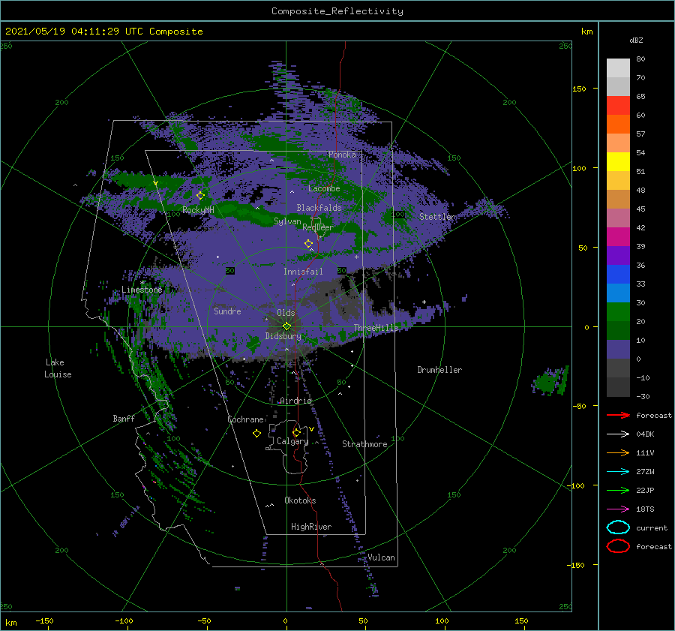Click the Ponoka city label
Viewport: 675px width, 631px height.
342,155
